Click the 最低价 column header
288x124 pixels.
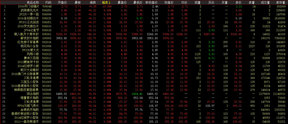pyautogui.click(x=138, y=2)
